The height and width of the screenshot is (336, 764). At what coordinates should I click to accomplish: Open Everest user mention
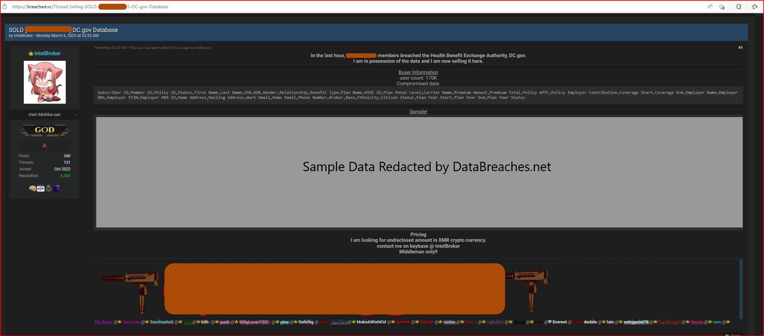click(560, 322)
